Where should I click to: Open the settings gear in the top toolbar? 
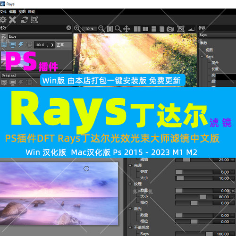click(3, 20)
